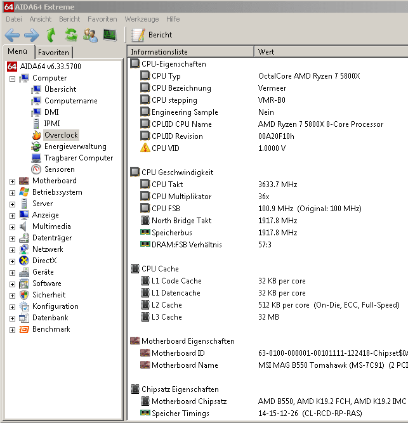Sort by the Wert column header
The height and width of the screenshot is (423, 408).
pos(331,52)
